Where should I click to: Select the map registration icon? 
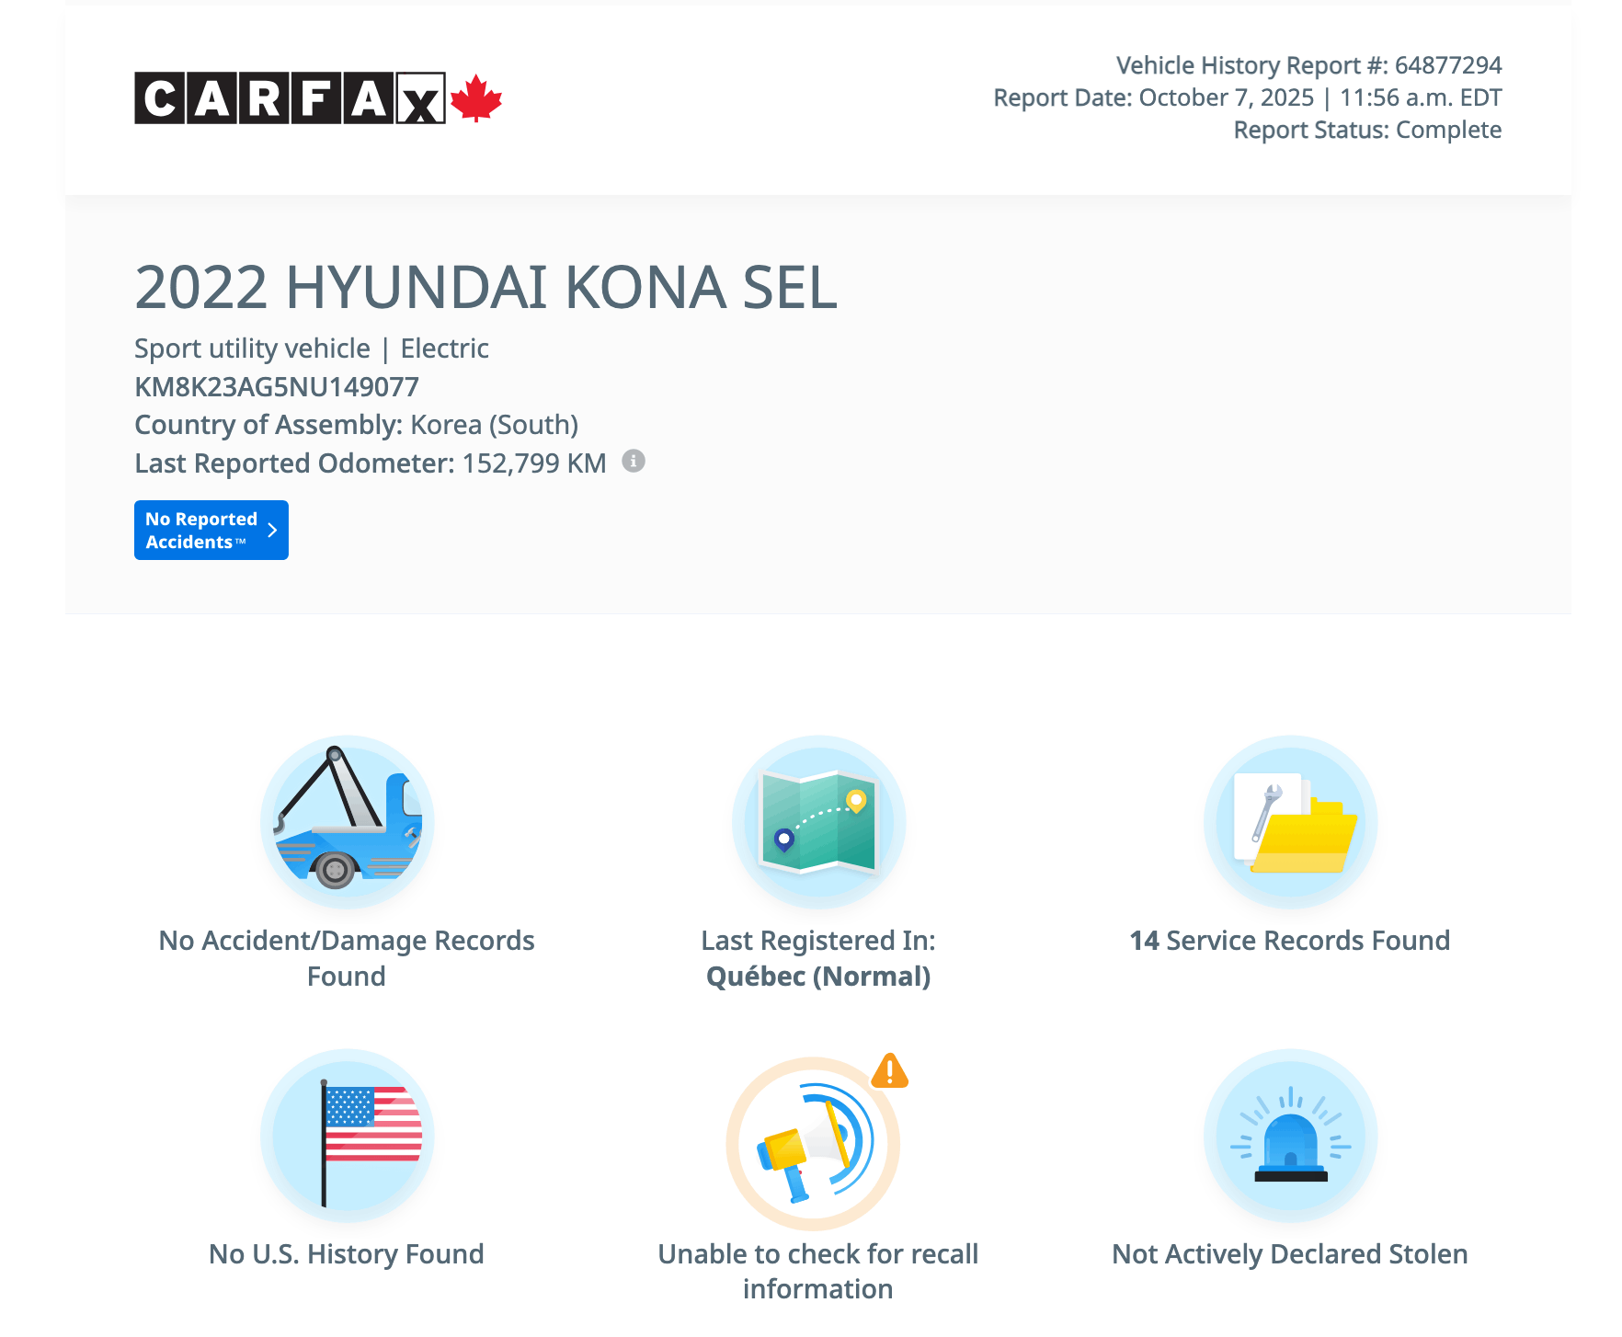click(818, 822)
